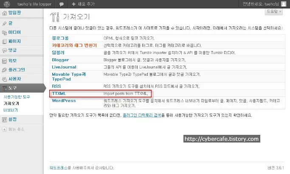Screen dimensions: 290x174
Task: Click the pages icon beside 페이지
Action: tap(4, 42)
